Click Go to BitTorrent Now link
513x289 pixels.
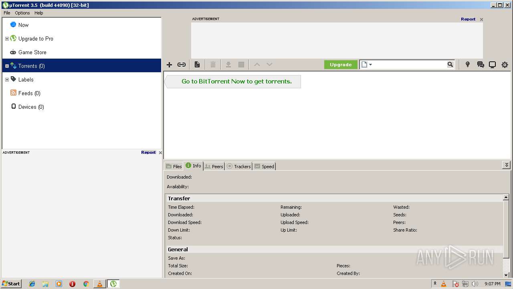(236, 81)
